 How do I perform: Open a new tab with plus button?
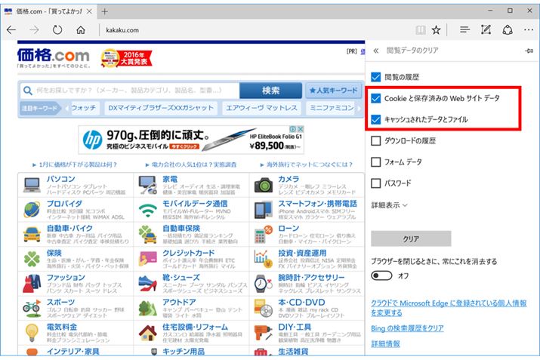point(105,11)
